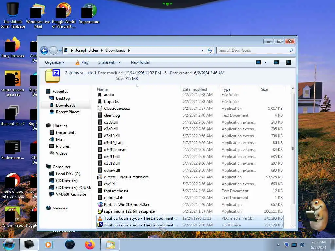Screen dimensions: 335x251
Task: Select fontscache.txt file
Action: (x=116, y=191)
